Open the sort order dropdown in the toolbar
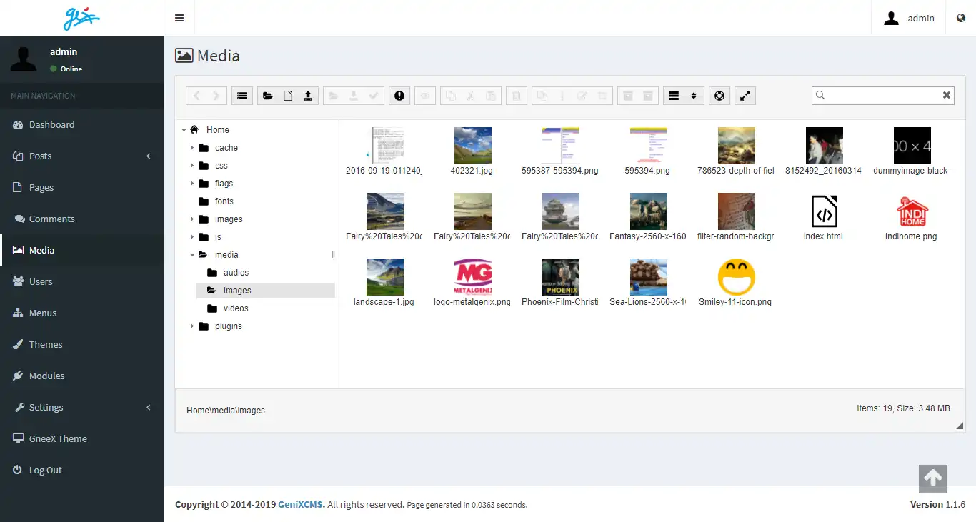 click(693, 96)
